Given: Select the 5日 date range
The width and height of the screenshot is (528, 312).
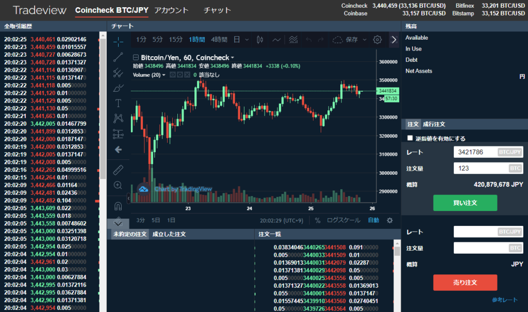Looking at the screenshot, I should (156, 220).
